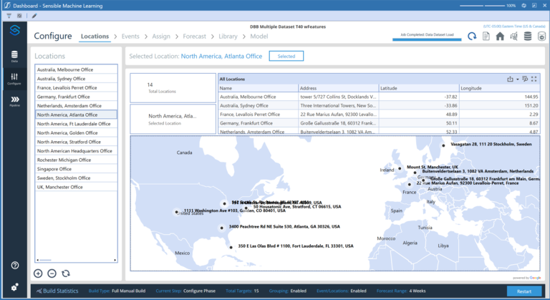Open the help question mark icon

pos(15,265)
